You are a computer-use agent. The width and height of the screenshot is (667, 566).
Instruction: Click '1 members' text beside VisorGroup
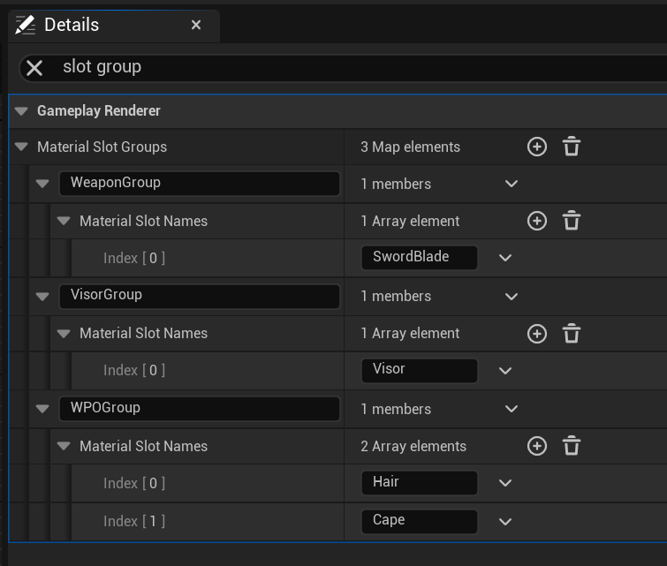[396, 297]
